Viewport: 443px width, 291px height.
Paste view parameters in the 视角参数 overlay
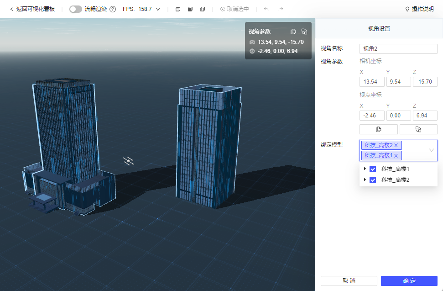(304, 32)
